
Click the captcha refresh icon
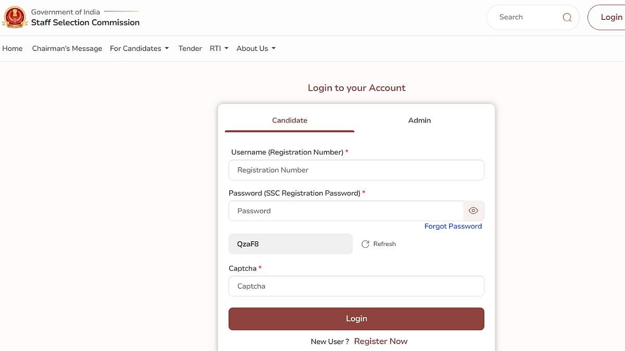point(366,244)
